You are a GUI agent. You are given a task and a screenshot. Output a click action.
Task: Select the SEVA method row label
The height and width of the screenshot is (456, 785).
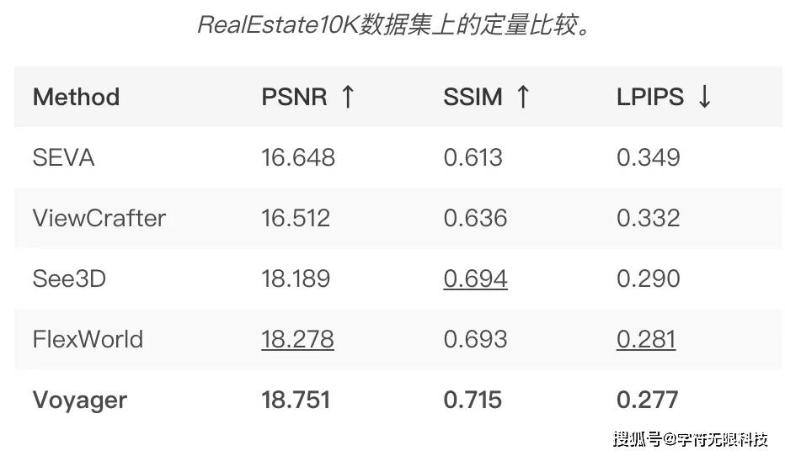tap(63, 157)
